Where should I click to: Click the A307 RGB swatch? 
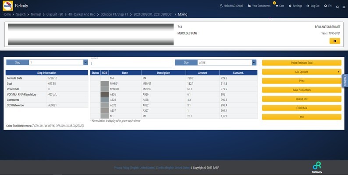105,110
